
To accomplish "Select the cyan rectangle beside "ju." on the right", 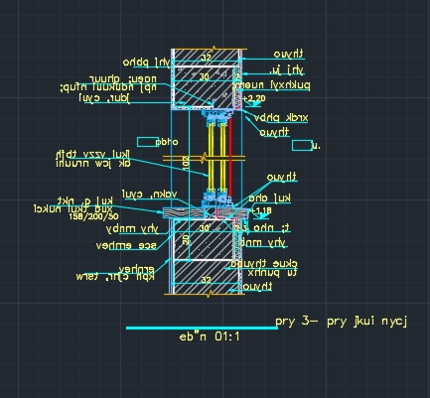I will tap(302, 146).
